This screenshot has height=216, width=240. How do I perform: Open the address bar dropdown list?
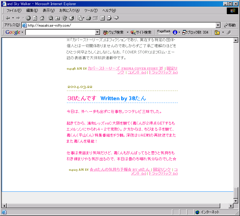(x=218, y=25)
